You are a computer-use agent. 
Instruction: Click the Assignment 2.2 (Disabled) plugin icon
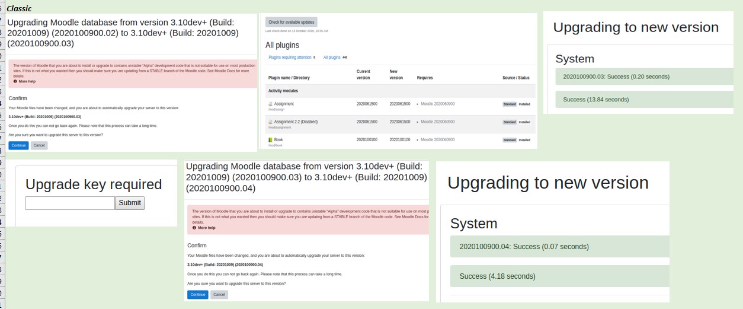[271, 122]
